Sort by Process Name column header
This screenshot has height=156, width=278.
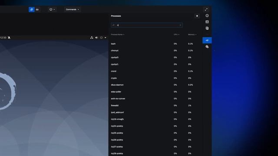[118, 35]
